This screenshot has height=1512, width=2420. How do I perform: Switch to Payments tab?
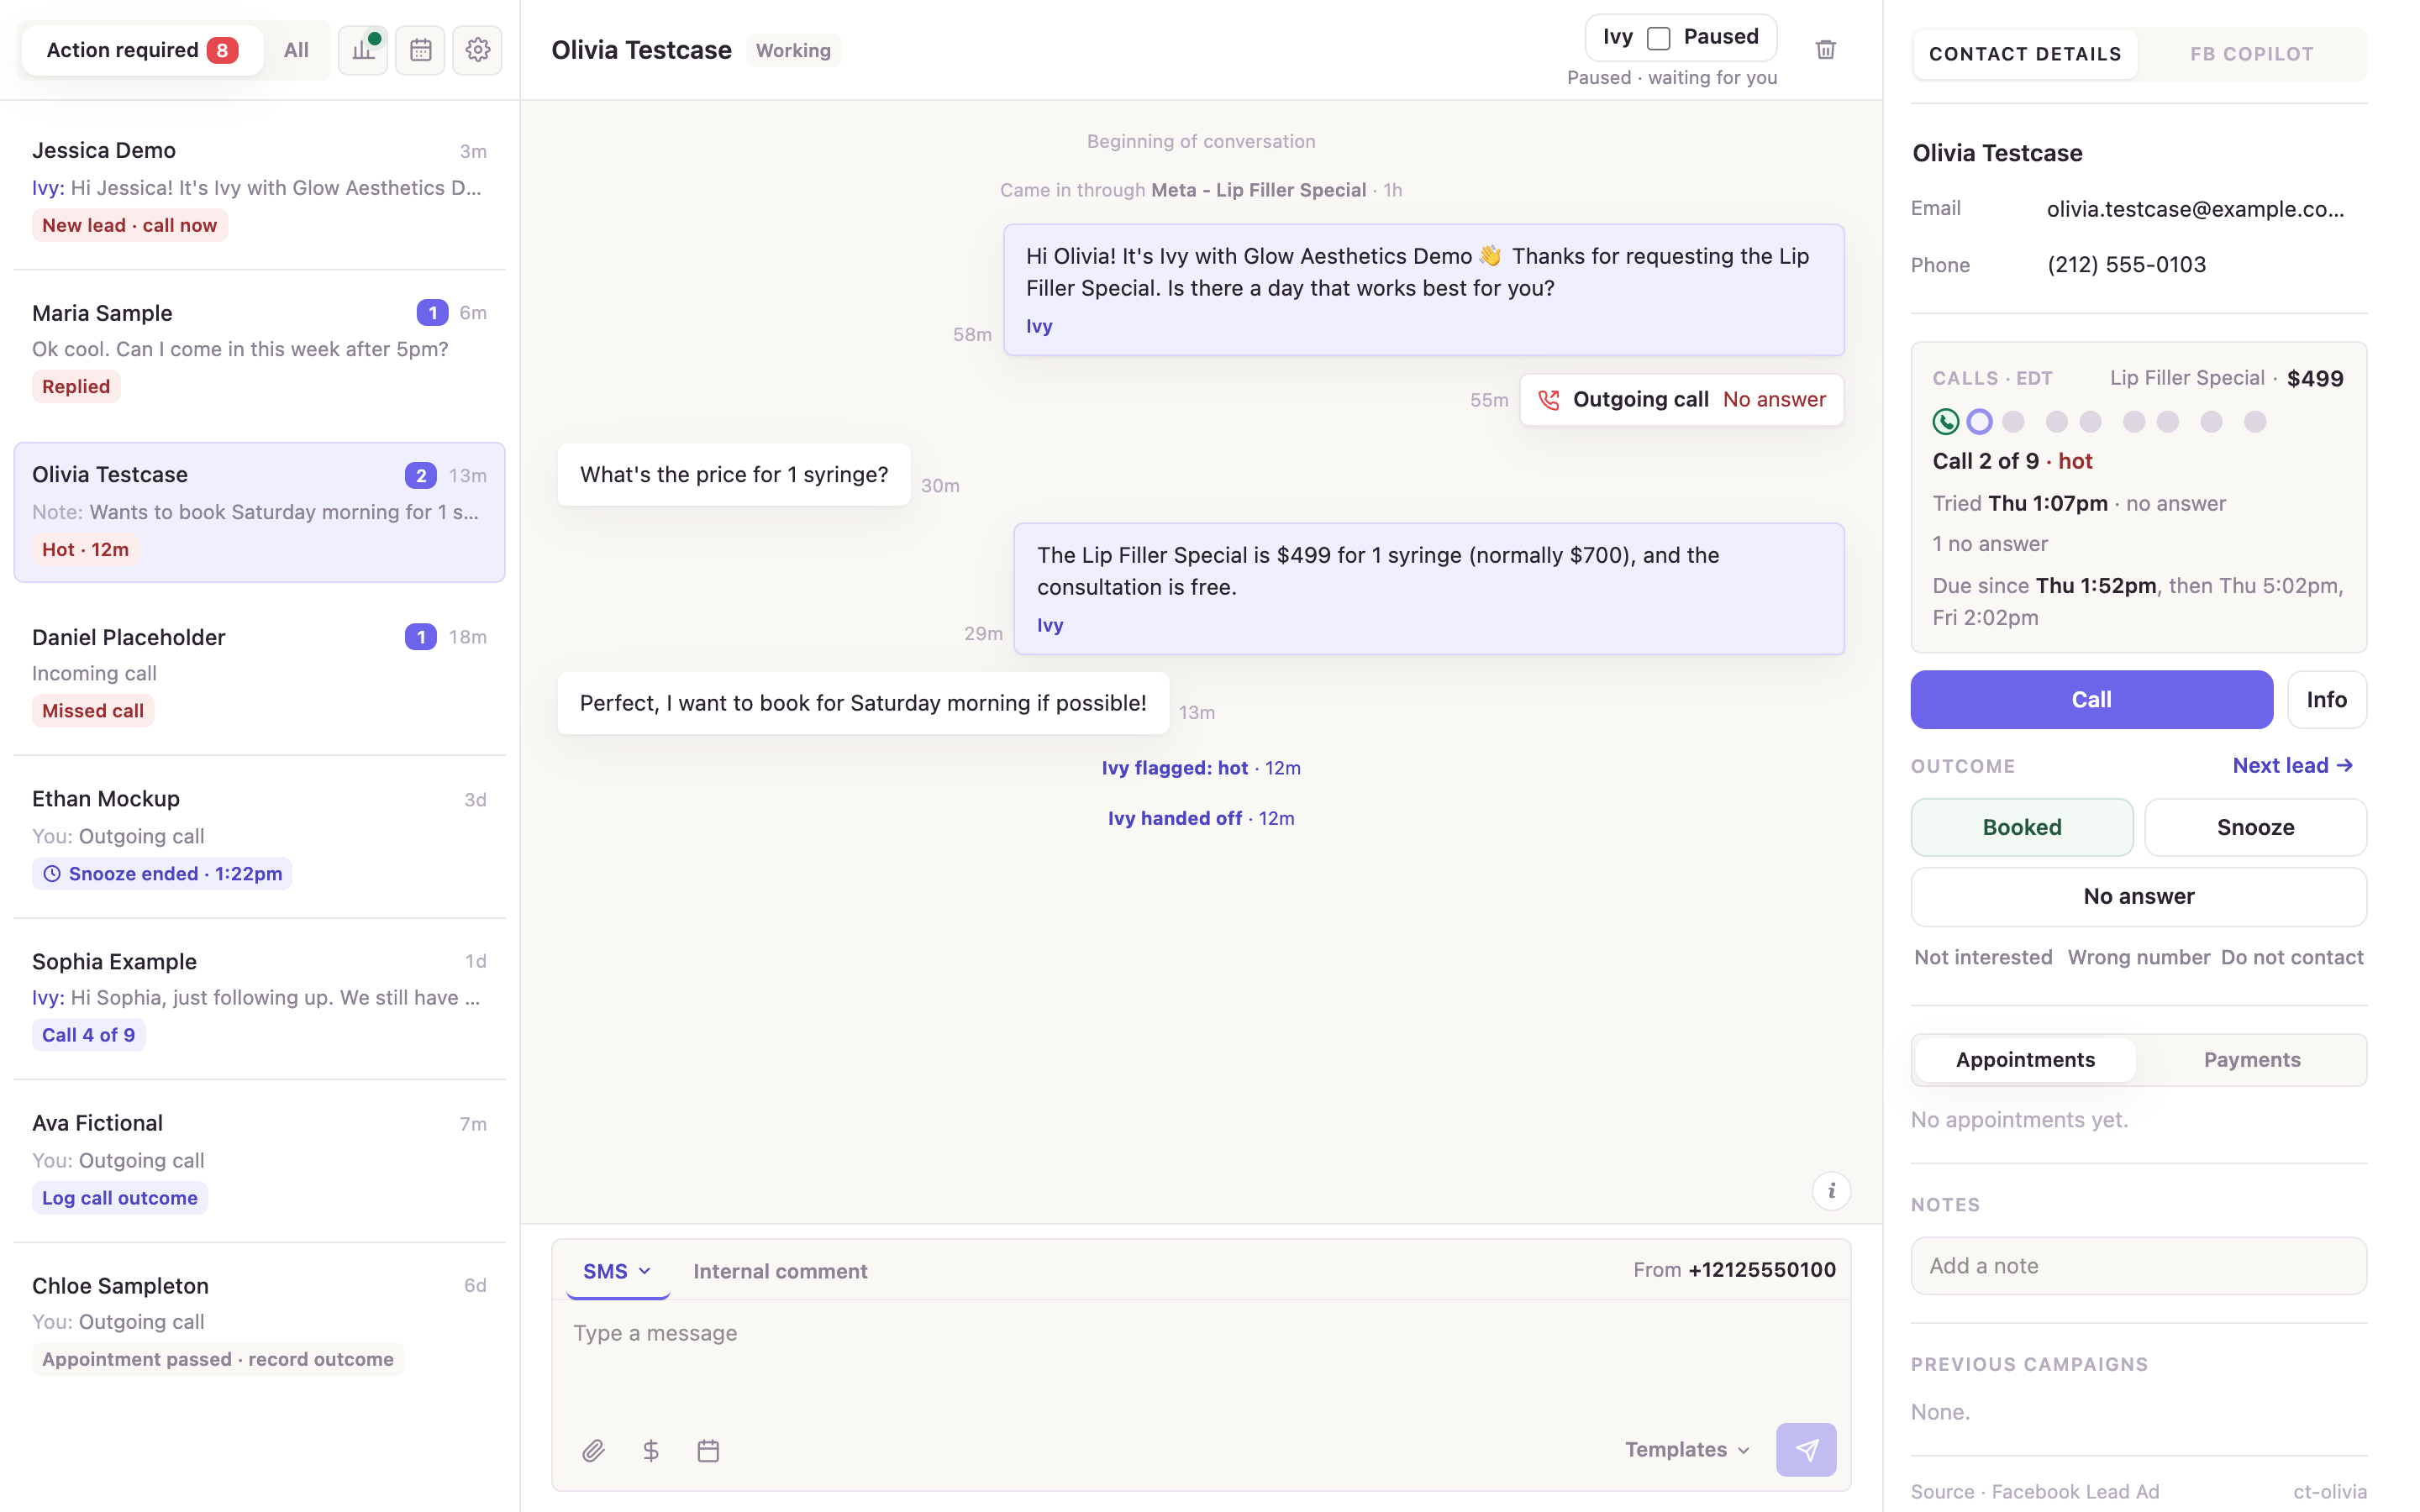(2252, 1060)
